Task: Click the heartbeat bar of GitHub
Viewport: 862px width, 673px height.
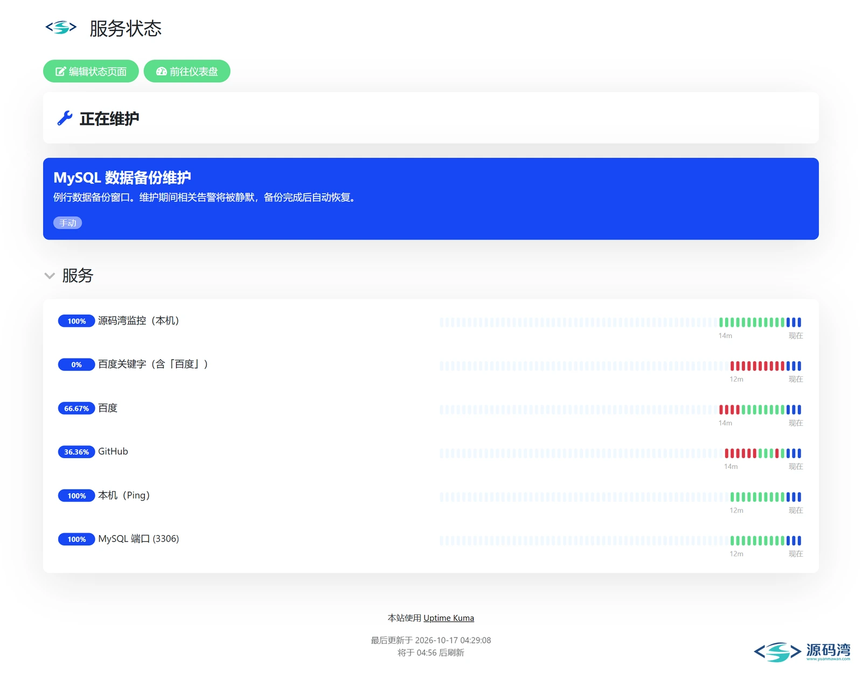Action: point(621,453)
